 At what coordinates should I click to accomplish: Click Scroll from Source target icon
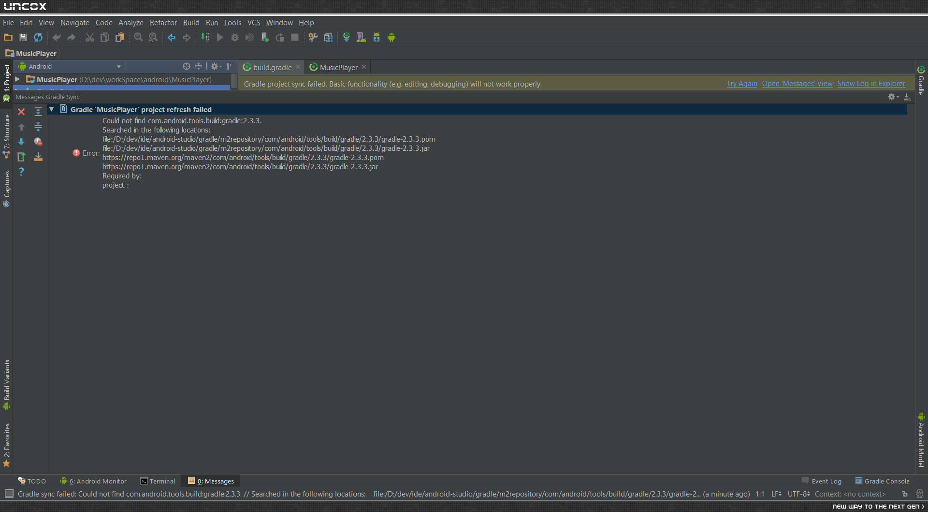[187, 66]
